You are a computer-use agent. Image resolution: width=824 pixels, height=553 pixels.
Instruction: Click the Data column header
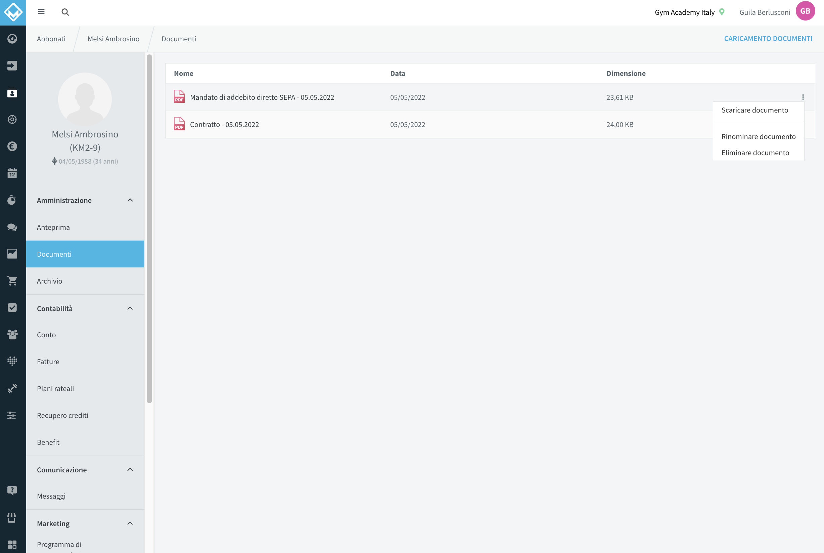click(x=398, y=73)
